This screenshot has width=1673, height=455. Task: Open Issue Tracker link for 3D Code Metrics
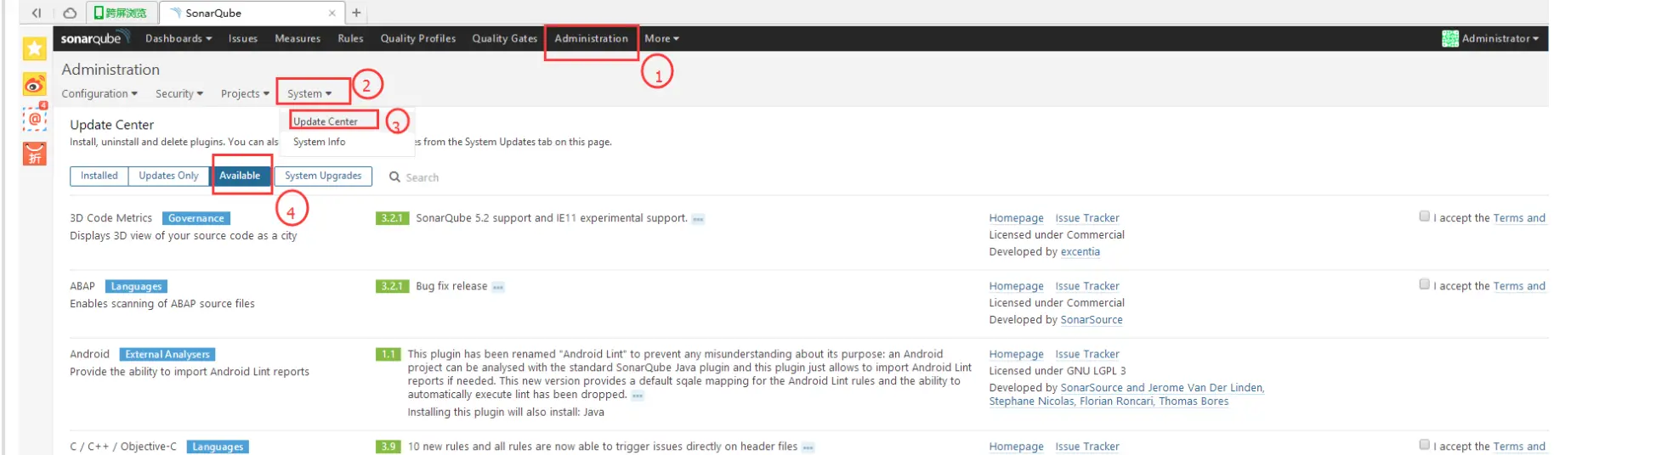point(1087,218)
